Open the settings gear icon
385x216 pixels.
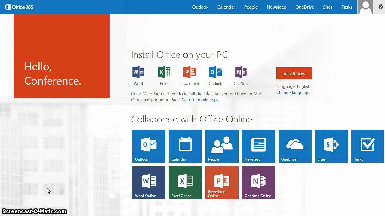[380, 7]
